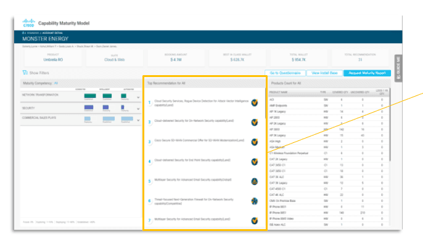The height and width of the screenshot is (239, 423).
Task: Click the number 6 recommendation bubble
Action: click(x=149, y=201)
